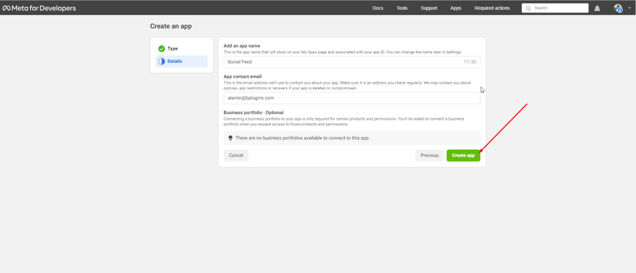View Required actions in the header
The image size is (636, 273).
click(492, 8)
